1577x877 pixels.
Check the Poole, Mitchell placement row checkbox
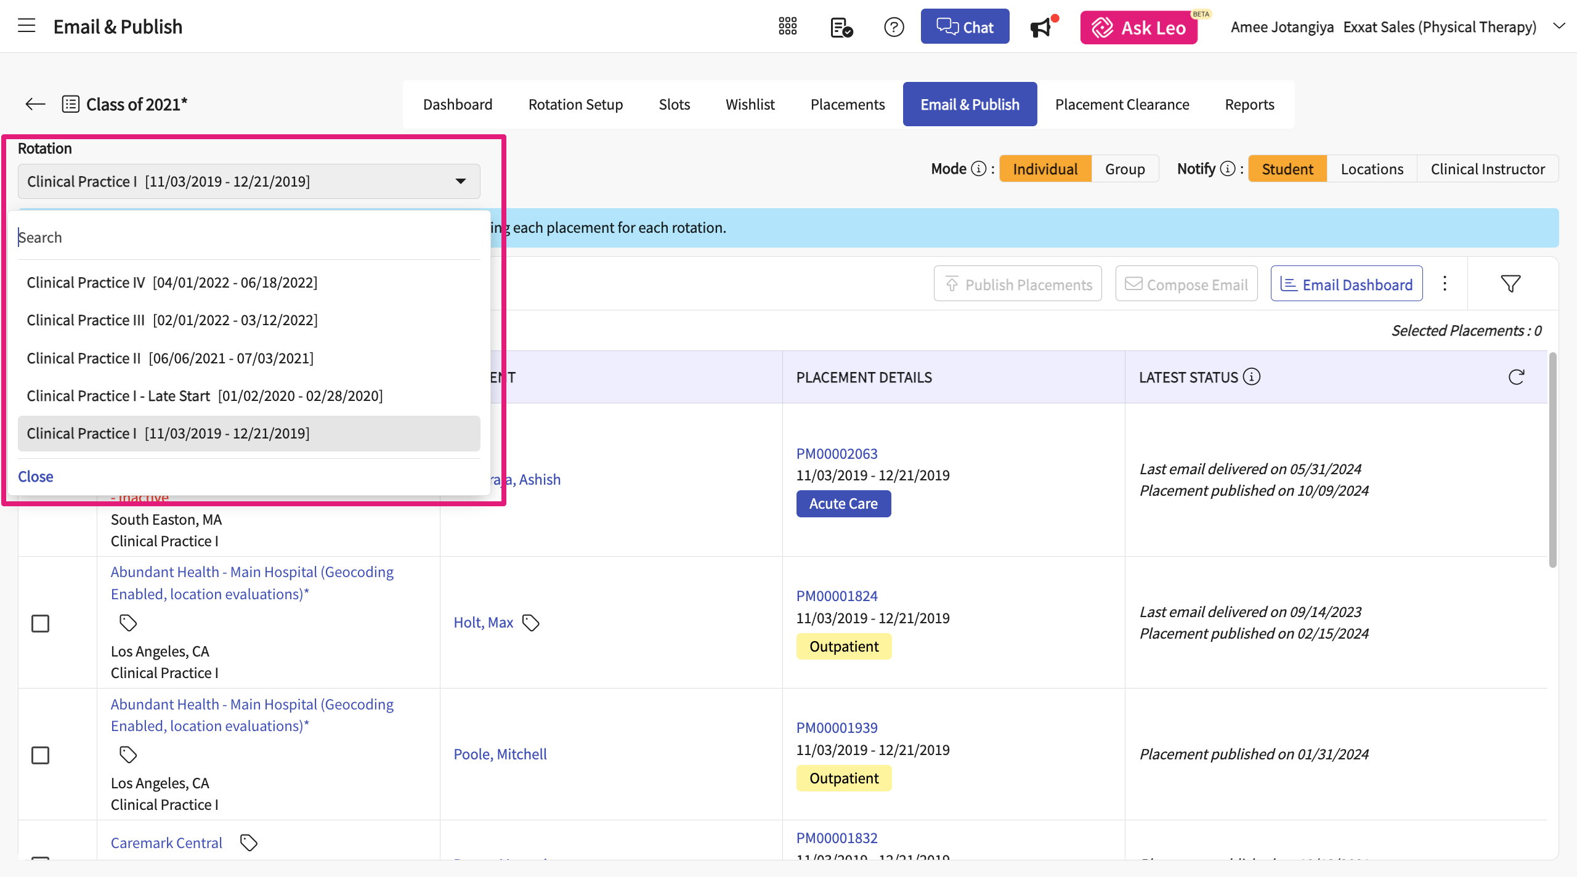41,755
